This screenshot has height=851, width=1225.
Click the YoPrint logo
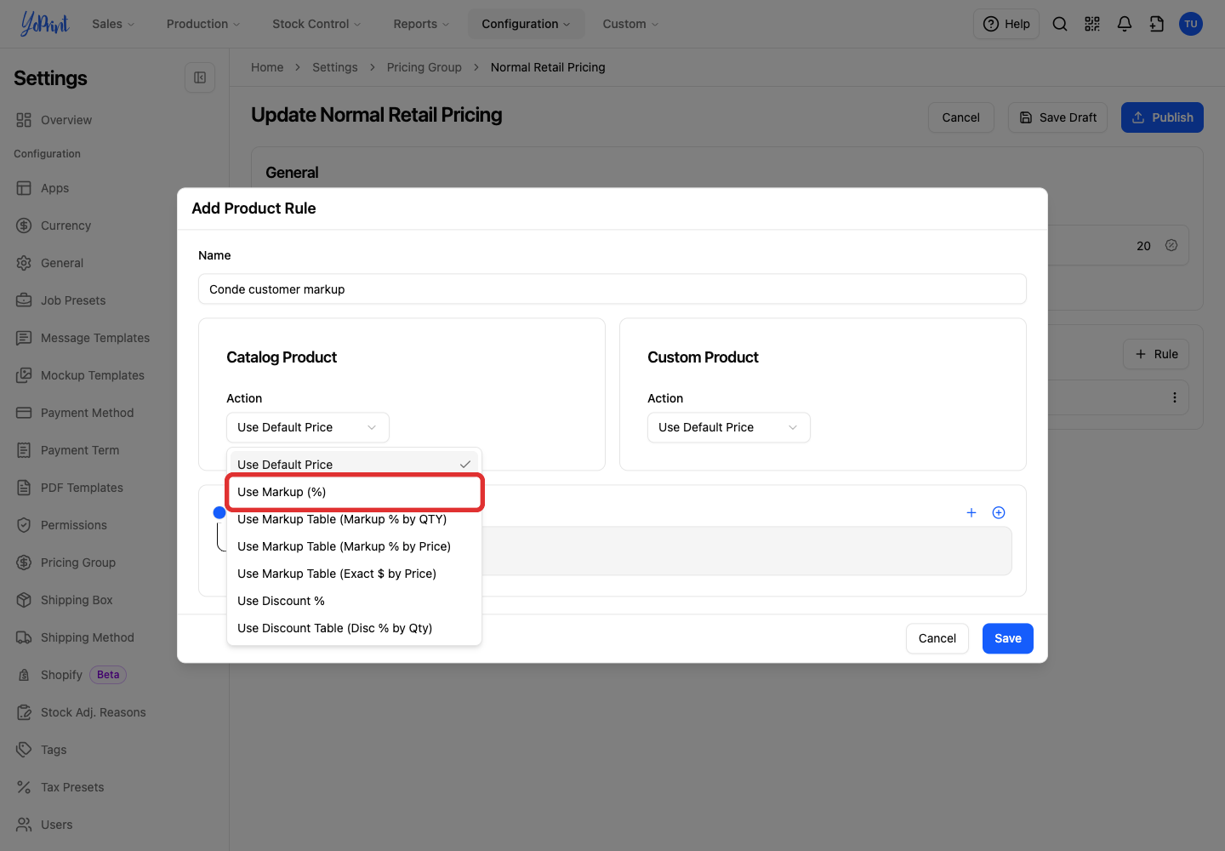[44, 24]
